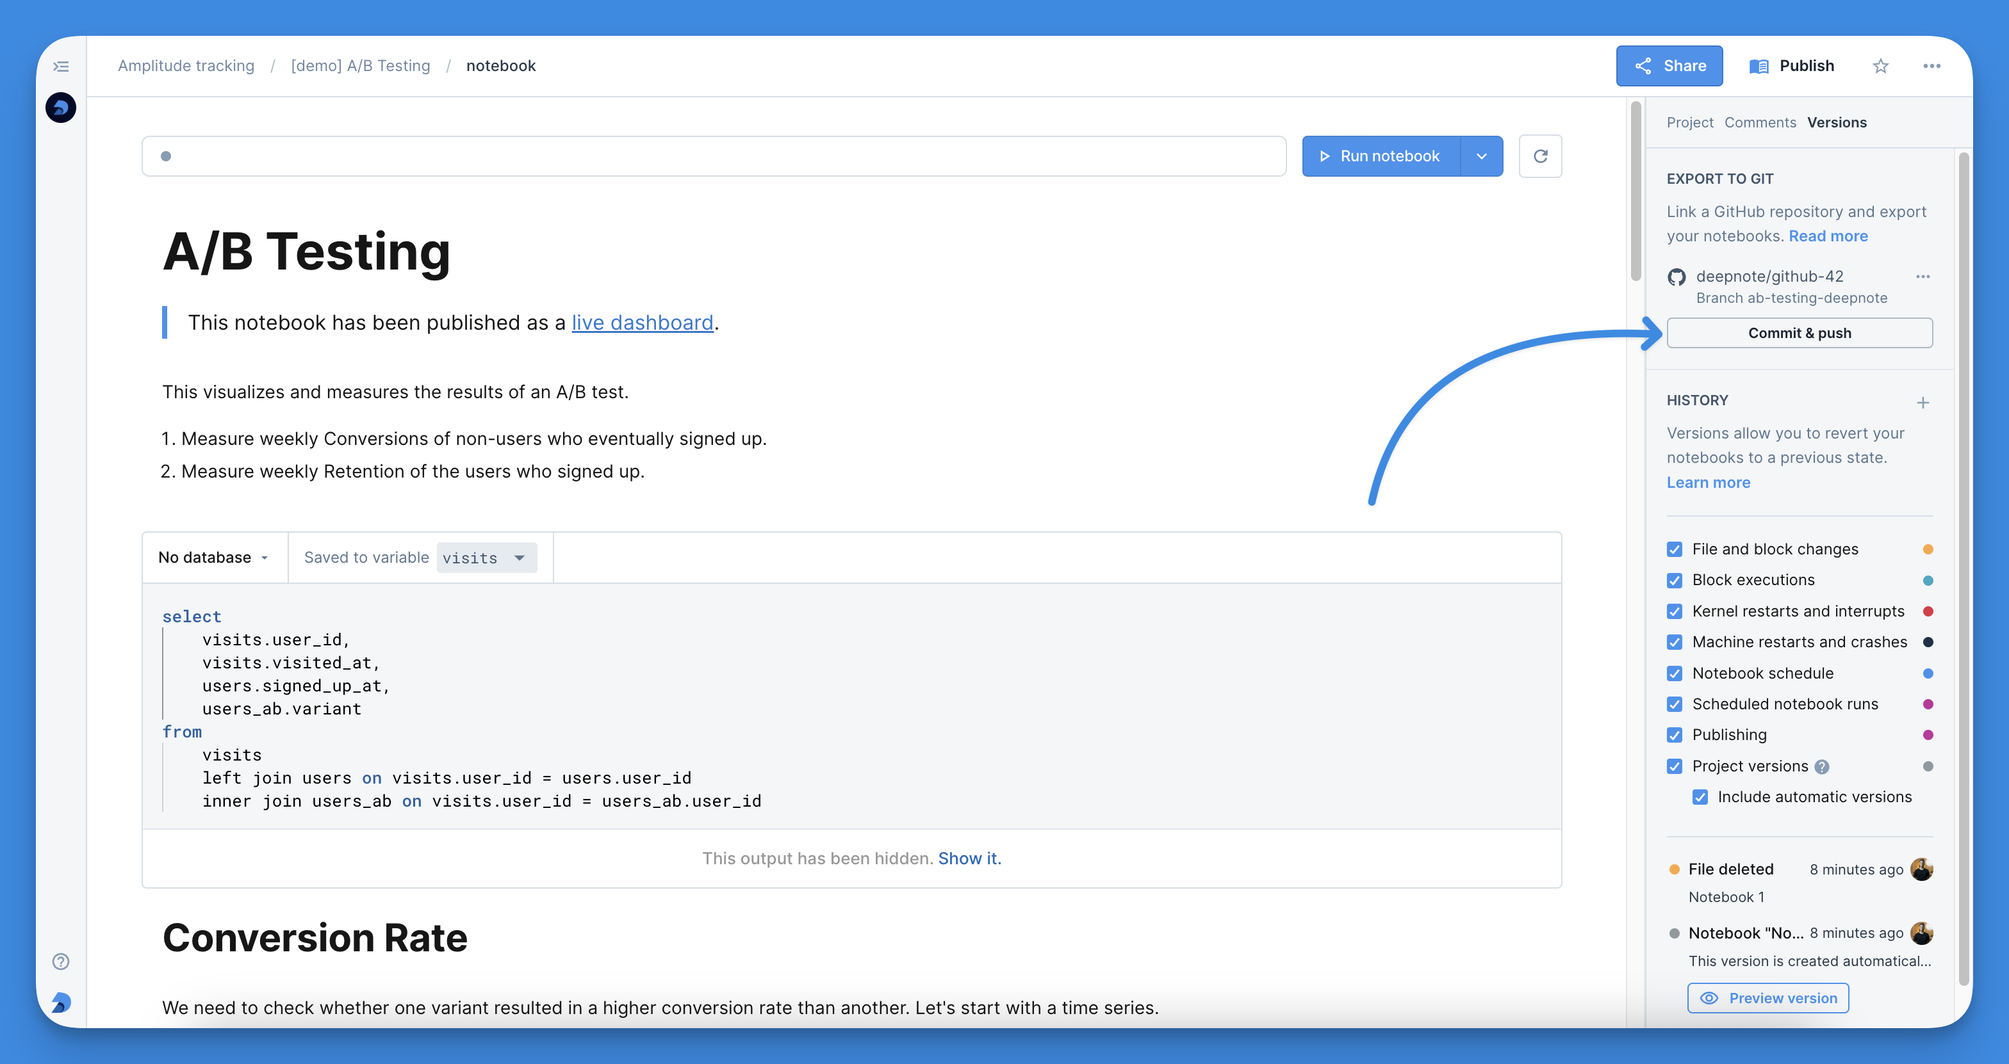Open the Run notebook dropdown arrow
Image resolution: width=2009 pixels, height=1064 pixels.
tap(1482, 156)
